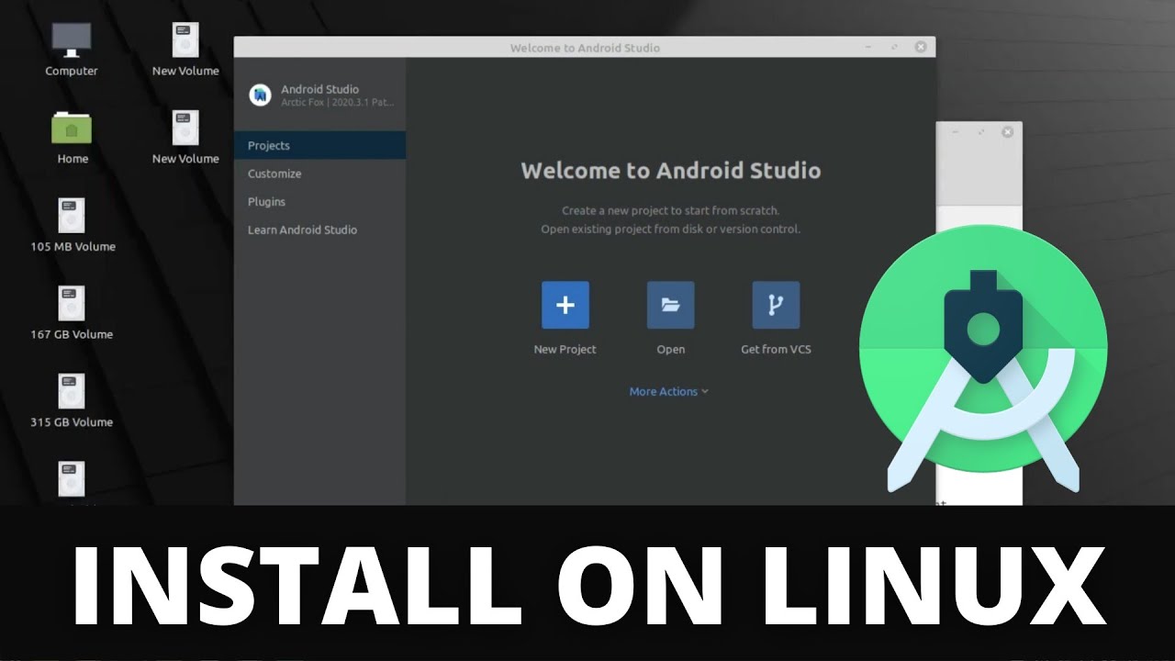Select the Get from VCS branch icon

(776, 305)
